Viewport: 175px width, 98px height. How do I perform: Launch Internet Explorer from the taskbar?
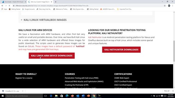[x=51, y=96]
